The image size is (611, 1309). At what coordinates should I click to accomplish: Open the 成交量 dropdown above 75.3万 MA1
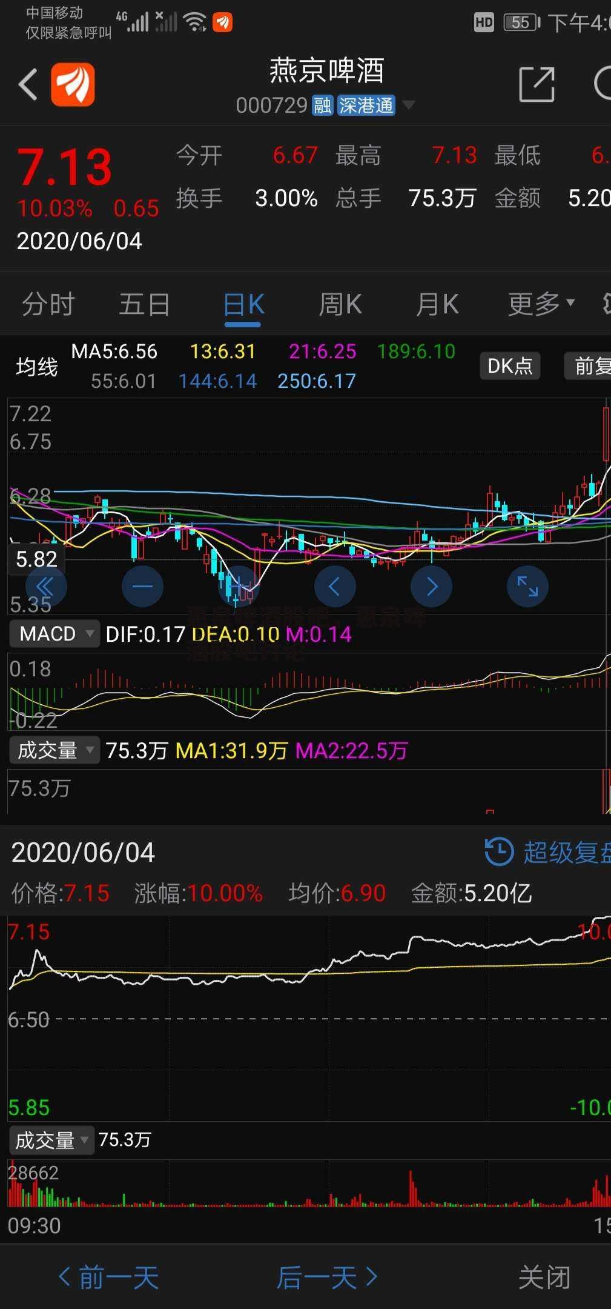(x=54, y=750)
